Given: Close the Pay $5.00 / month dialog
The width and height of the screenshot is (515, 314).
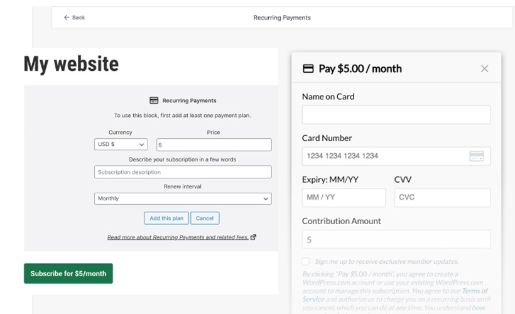Looking at the screenshot, I should click(484, 68).
